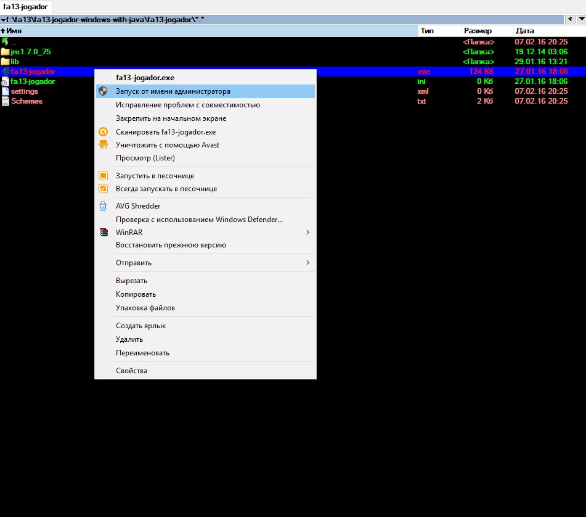Click the settings xml file icon
Screen dimensions: 586x517
coord(5,91)
